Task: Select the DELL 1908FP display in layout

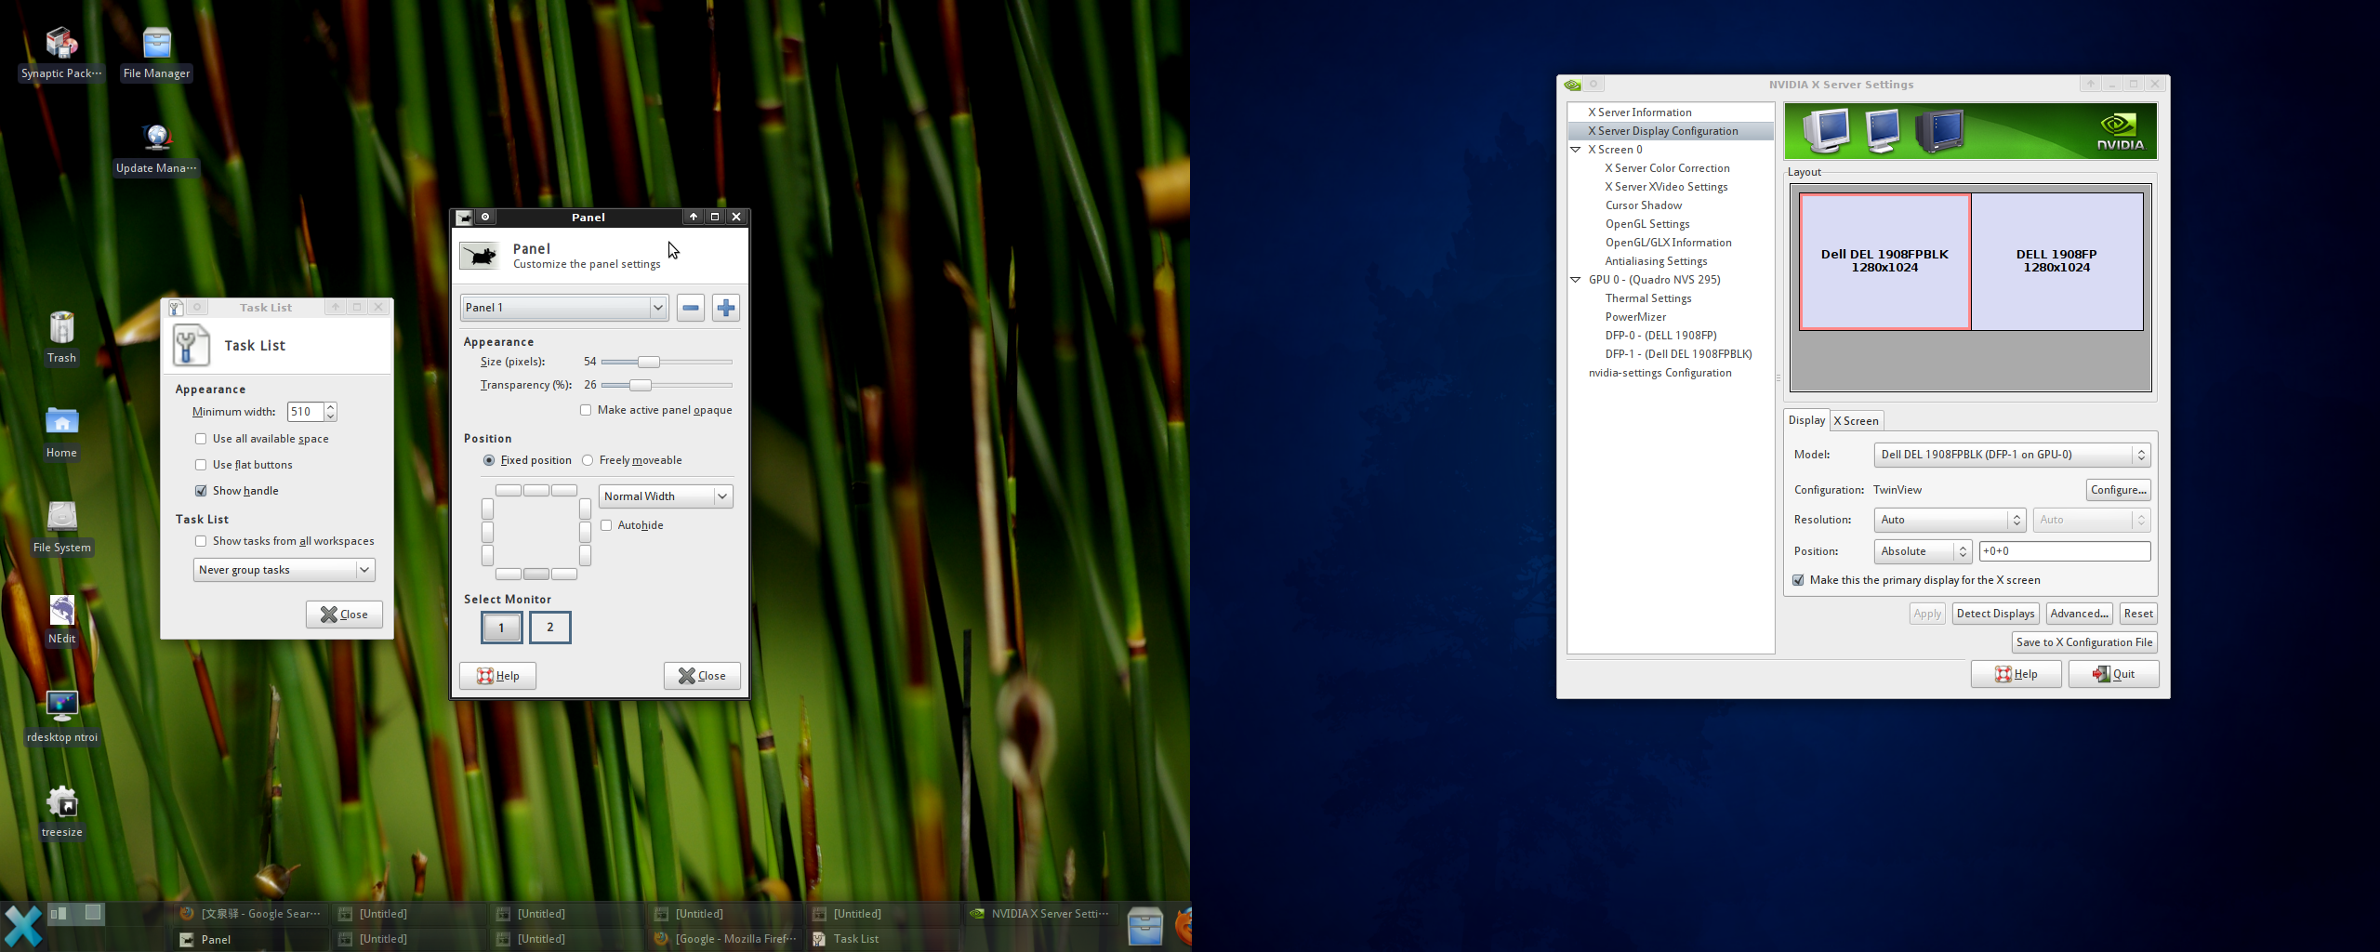Action: point(2056,261)
